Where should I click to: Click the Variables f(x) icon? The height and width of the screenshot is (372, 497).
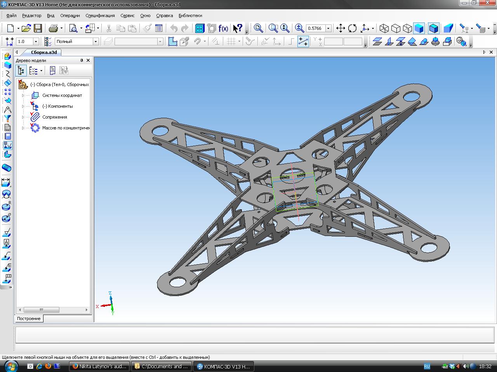223,28
